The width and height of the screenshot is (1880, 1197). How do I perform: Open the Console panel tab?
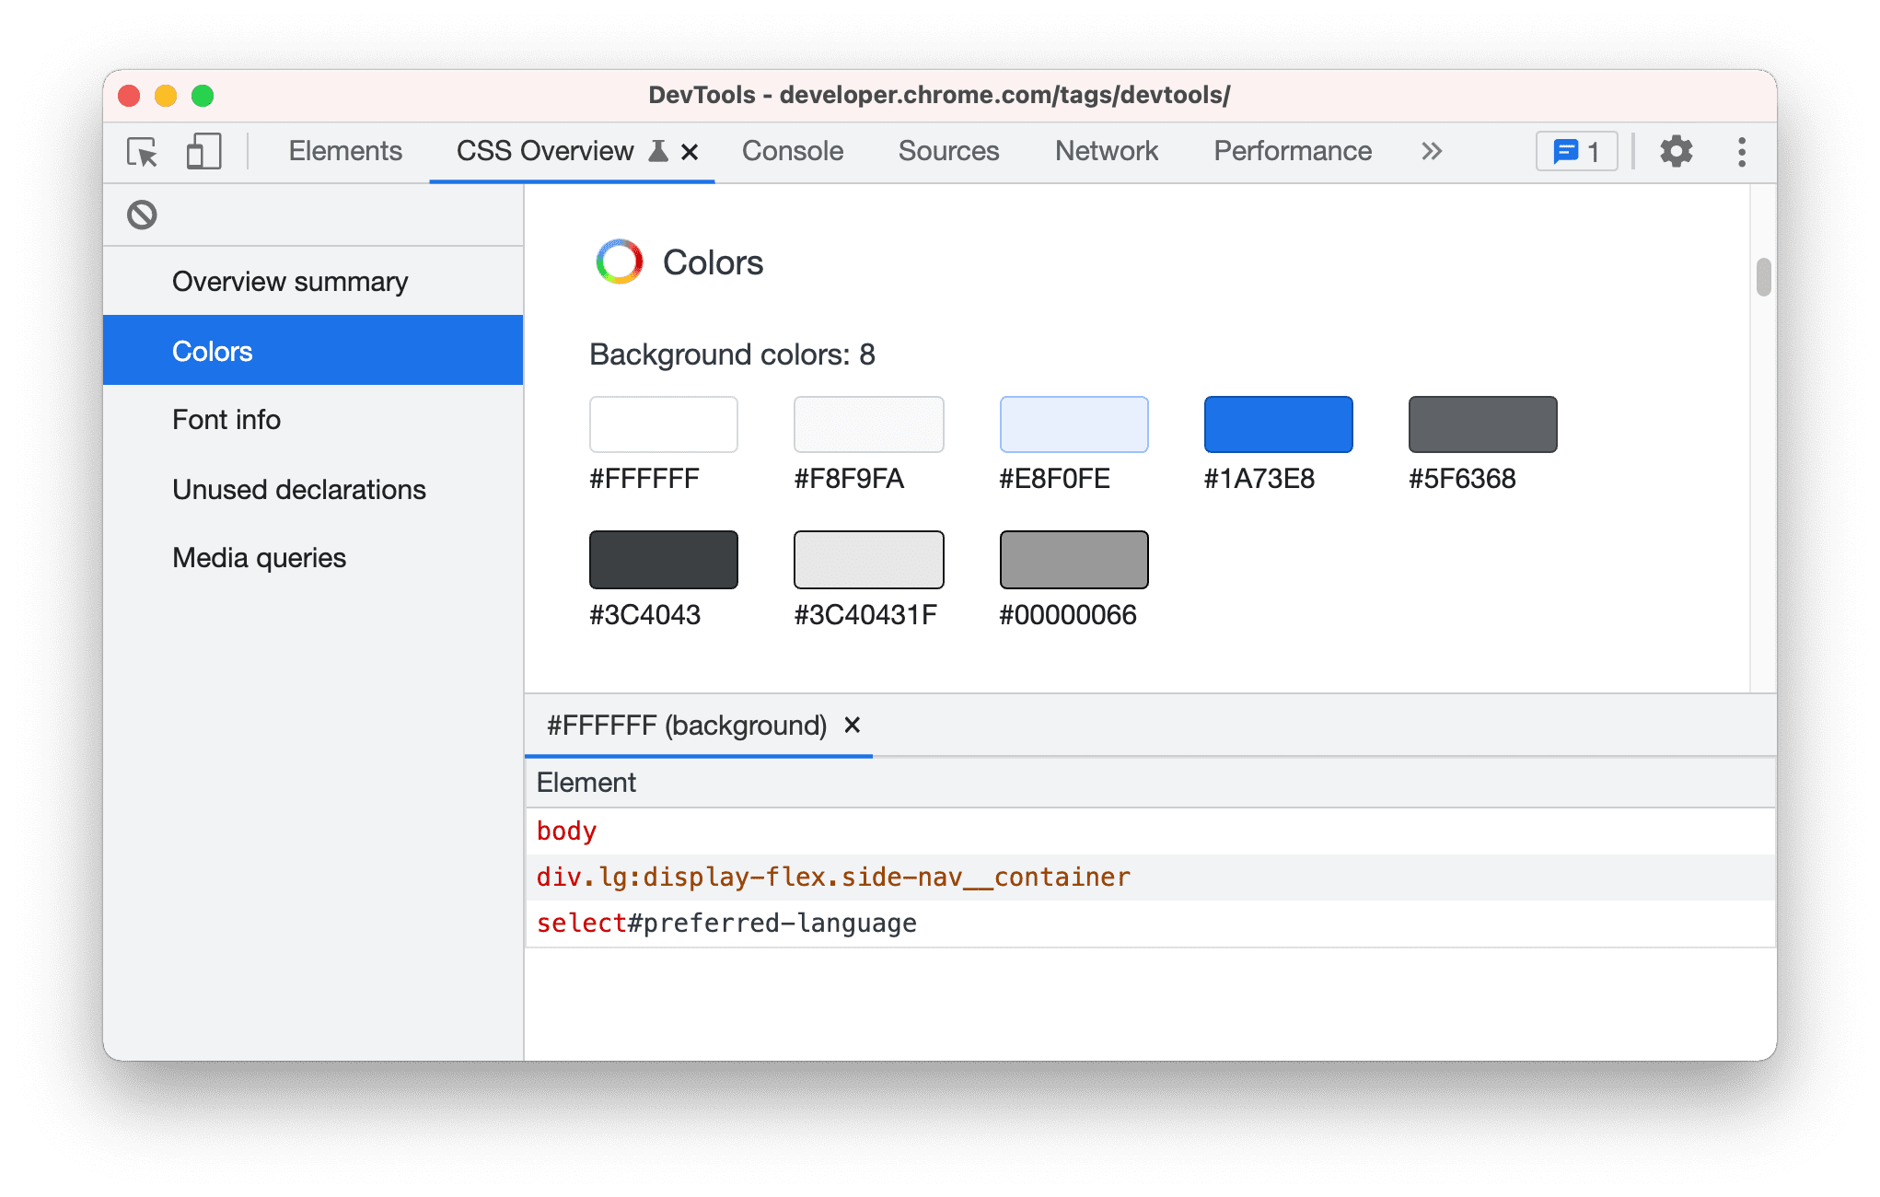pyautogui.click(x=794, y=152)
